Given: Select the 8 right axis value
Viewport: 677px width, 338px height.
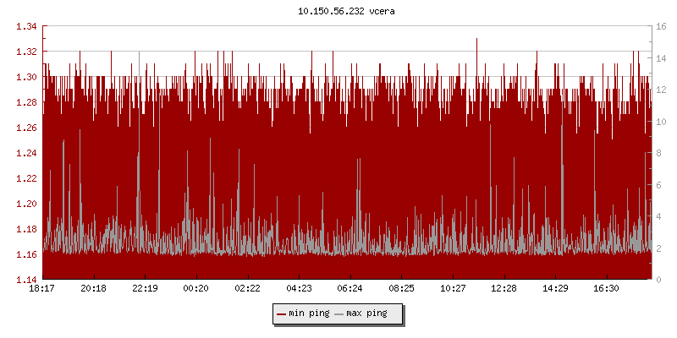Looking at the screenshot, I should coord(659,153).
